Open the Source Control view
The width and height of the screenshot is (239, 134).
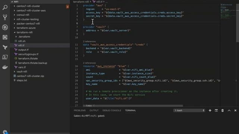tap(5, 17)
